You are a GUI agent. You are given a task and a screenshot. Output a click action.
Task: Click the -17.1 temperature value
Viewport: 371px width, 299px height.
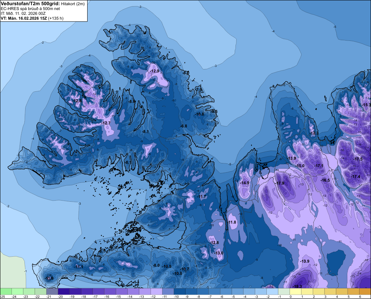(x=319, y=166)
